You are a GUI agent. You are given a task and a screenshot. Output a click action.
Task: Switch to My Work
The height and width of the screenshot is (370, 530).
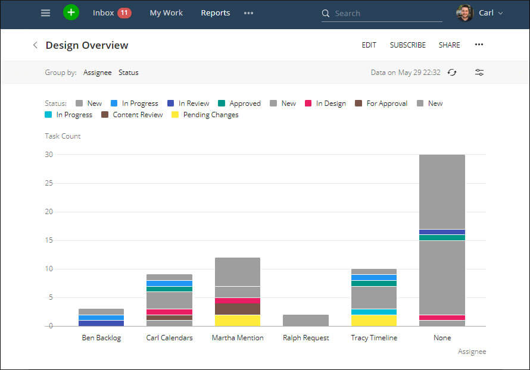166,12
